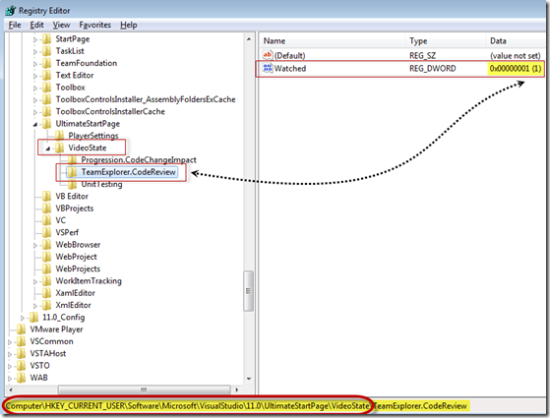Open the File menu
The width and height of the screenshot is (550, 418).
coord(15,25)
